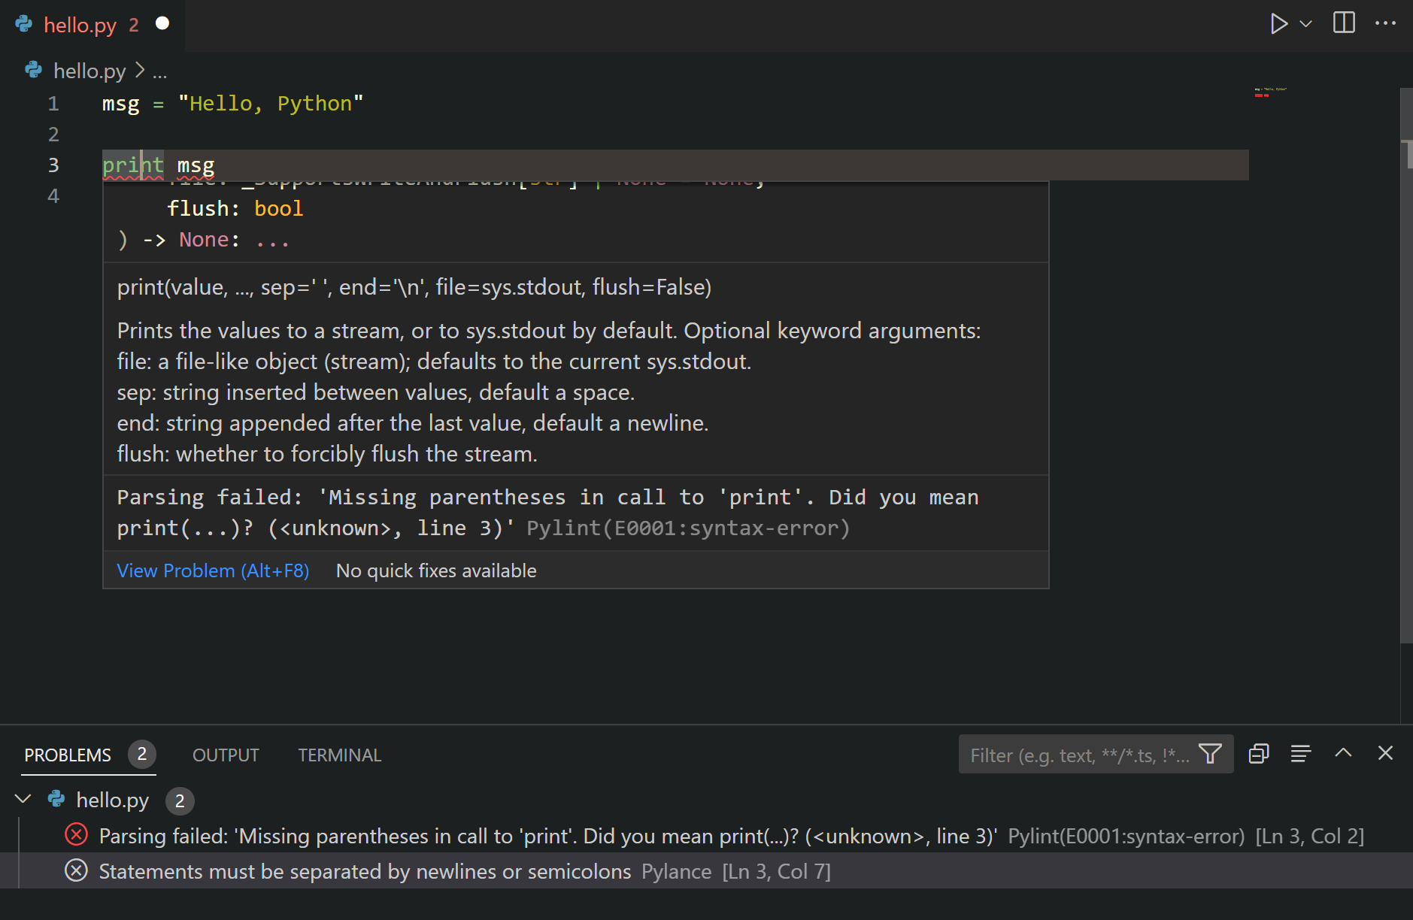Screen dimensions: 1413x920
Task: Click the error icon beside the Pylint message
Action: click(x=76, y=835)
